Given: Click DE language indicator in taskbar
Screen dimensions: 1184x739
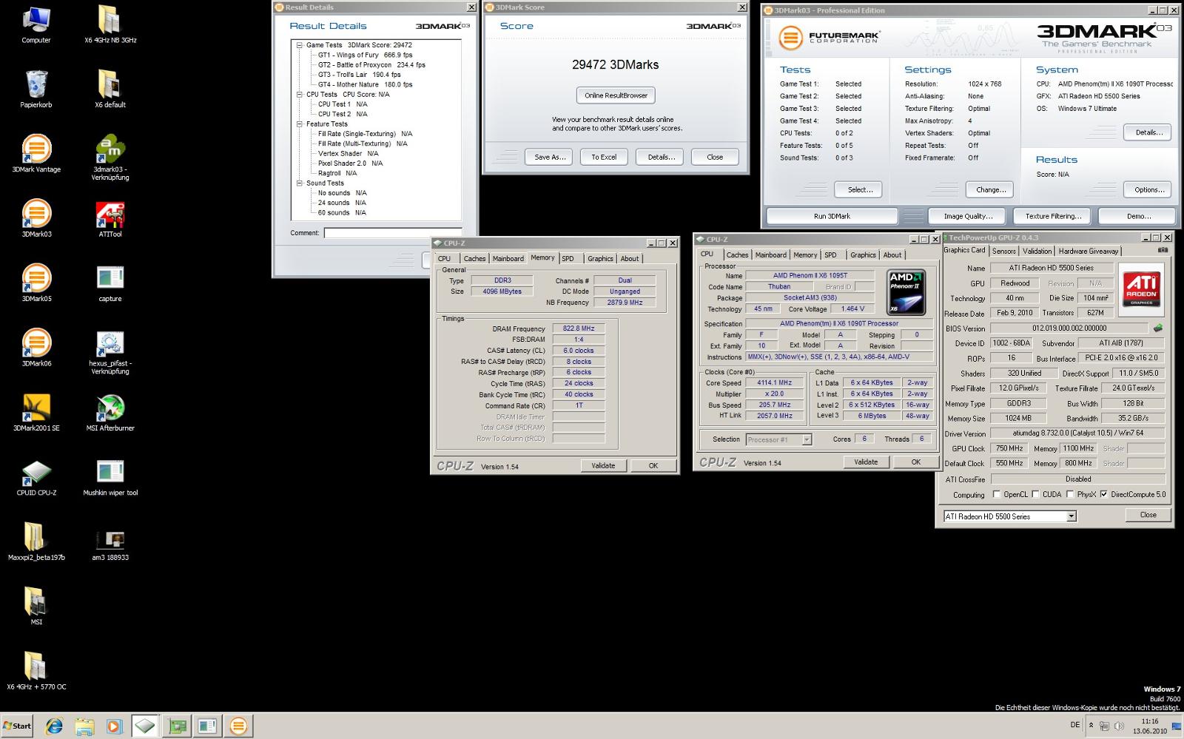Looking at the screenshot, I should coord(1074,725).
